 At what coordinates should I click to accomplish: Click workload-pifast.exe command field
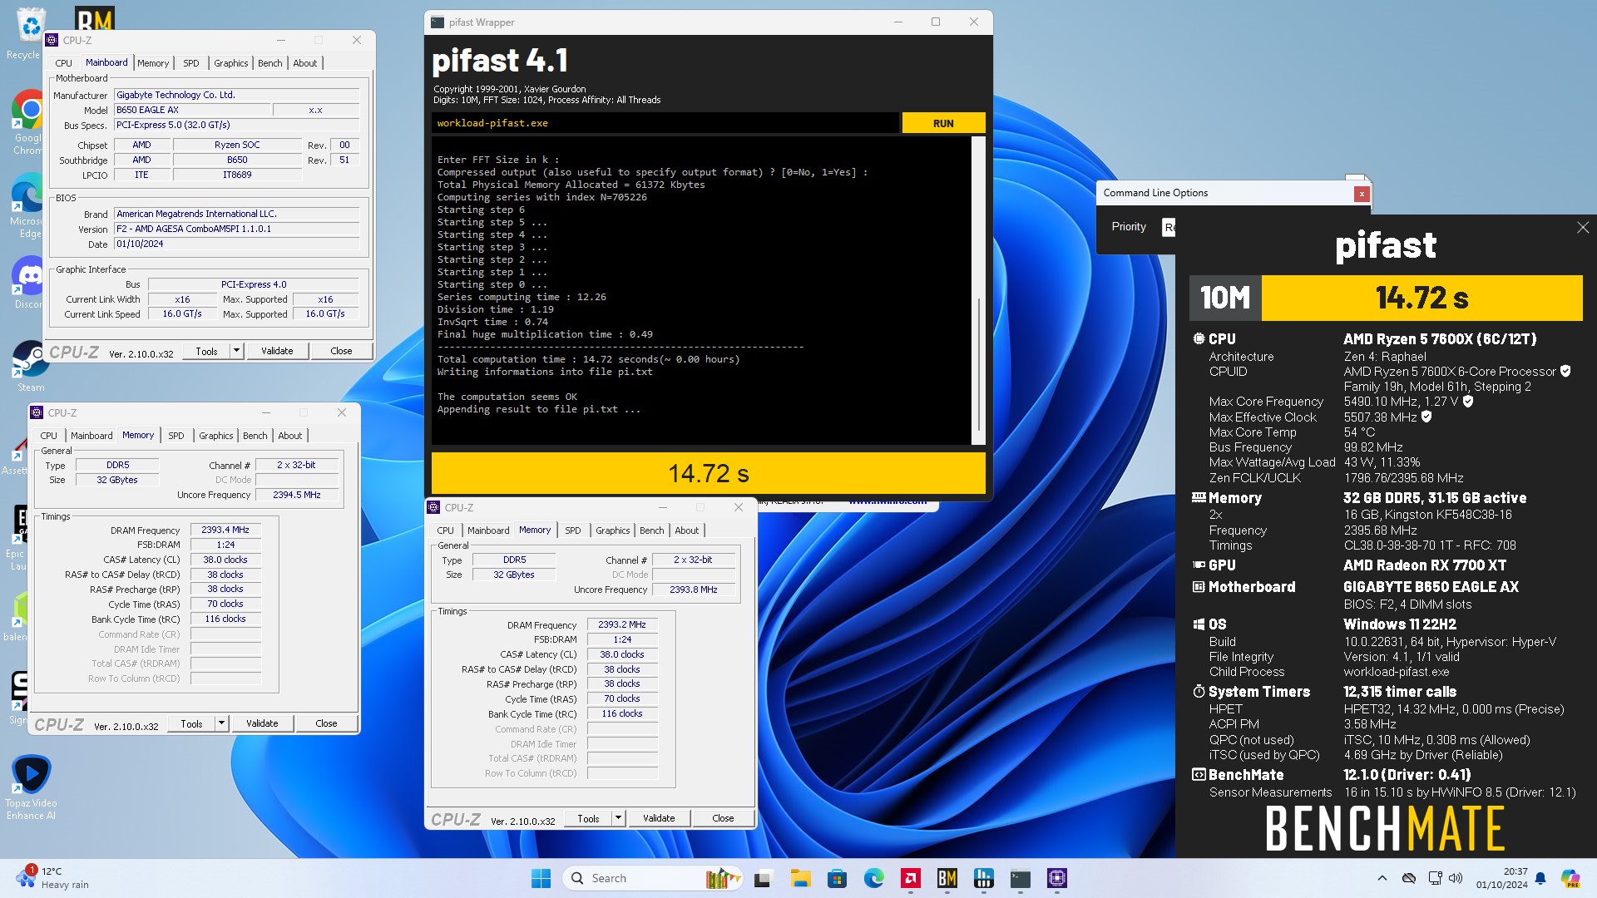(665, 123)
